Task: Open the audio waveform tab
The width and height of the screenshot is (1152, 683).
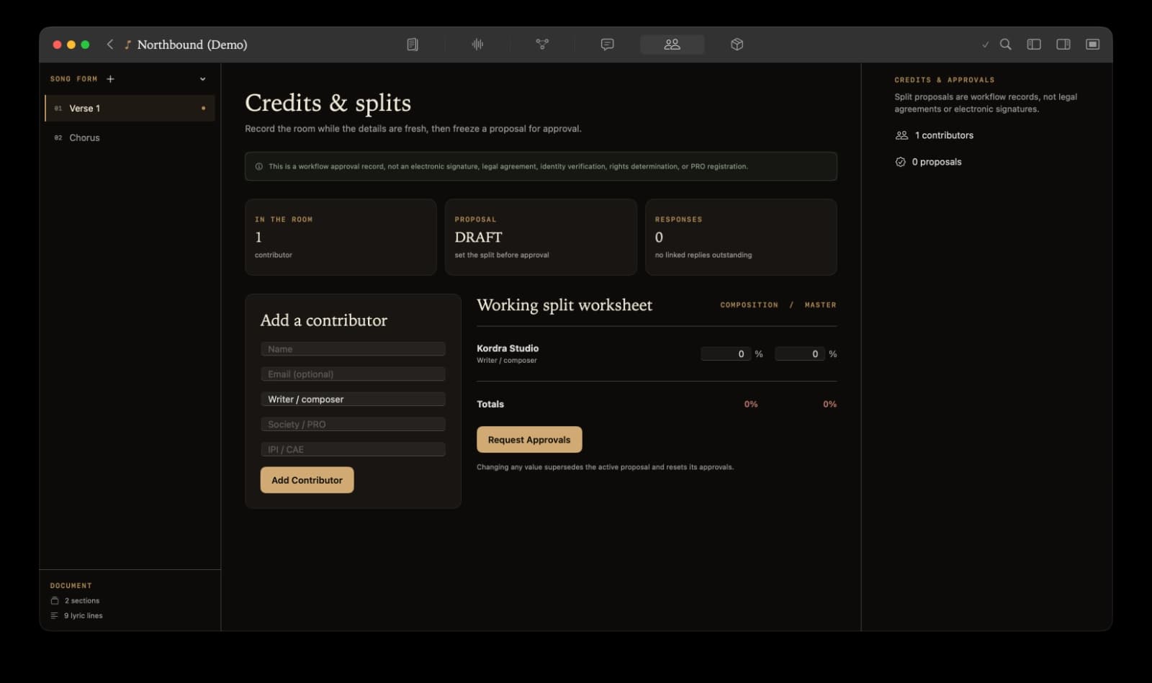Action: click(x=477, y=45)
